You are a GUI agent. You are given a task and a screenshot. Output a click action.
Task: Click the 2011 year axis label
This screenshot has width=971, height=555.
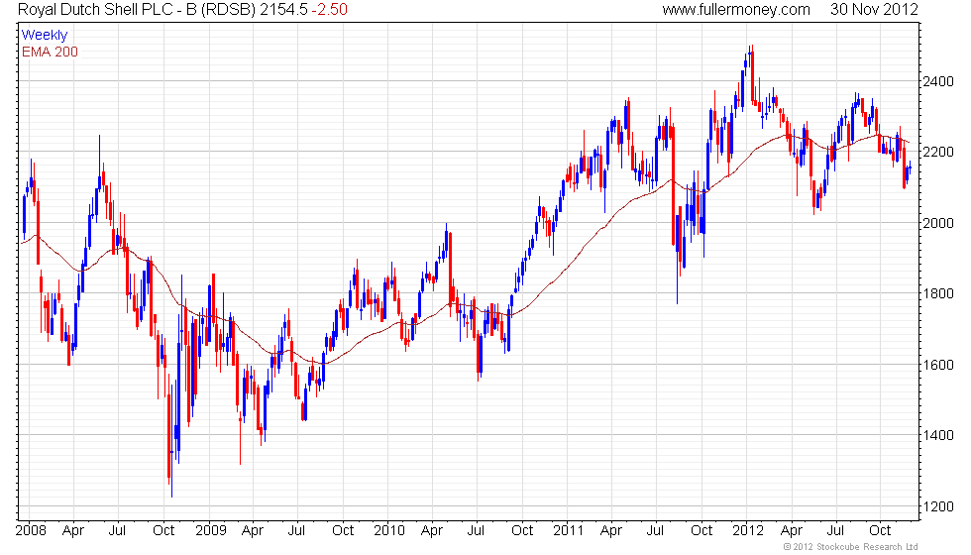(x=568, y=530)
